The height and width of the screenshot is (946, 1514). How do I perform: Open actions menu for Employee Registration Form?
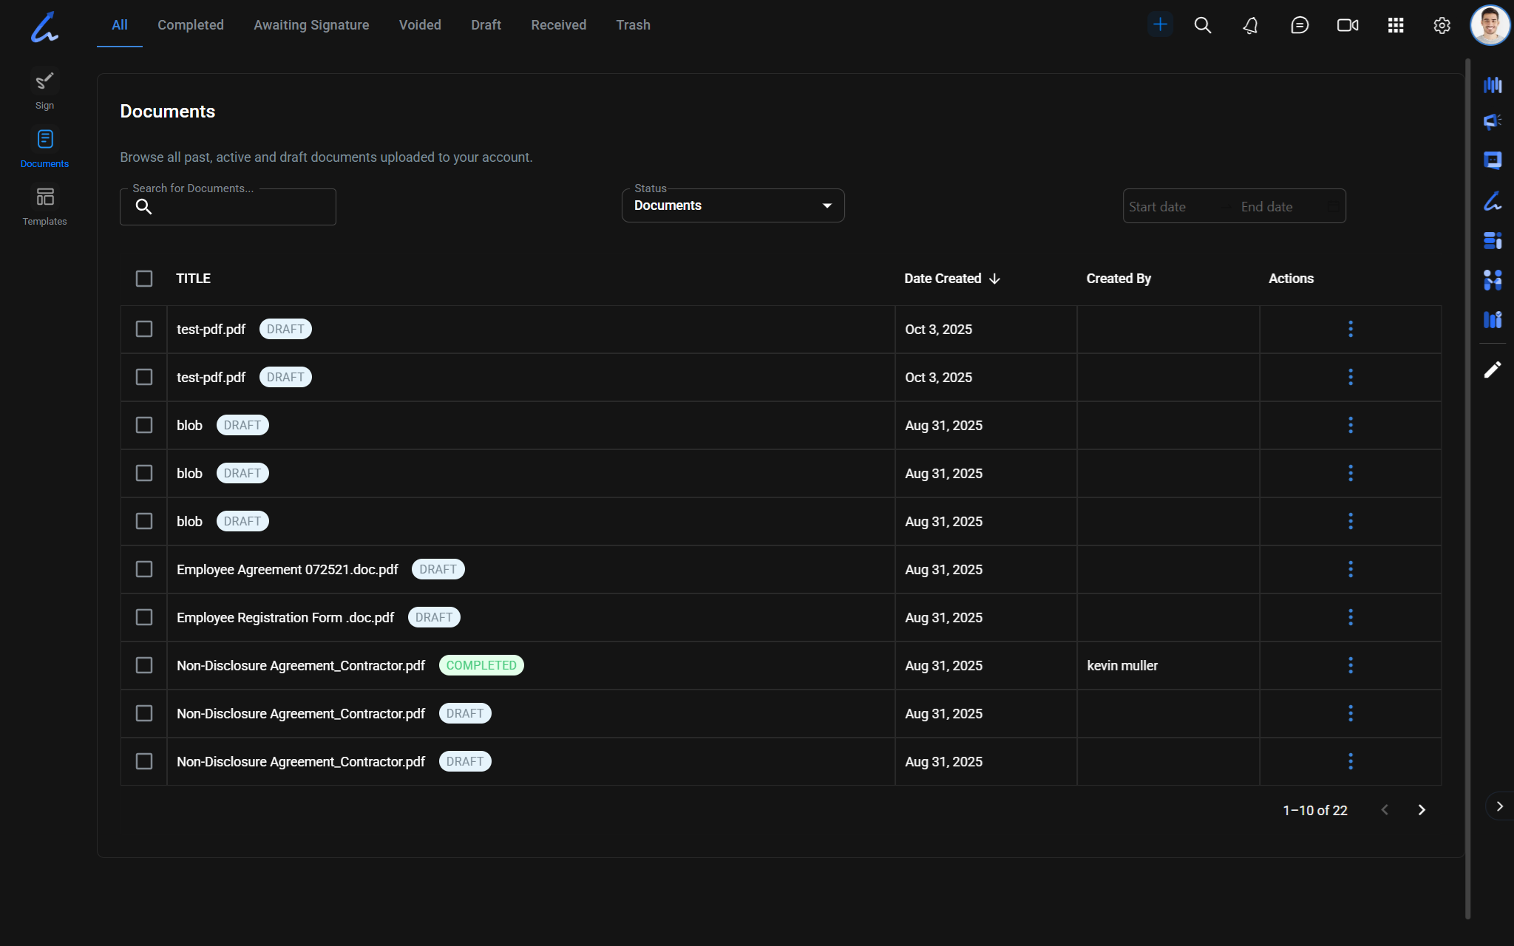1350,617
